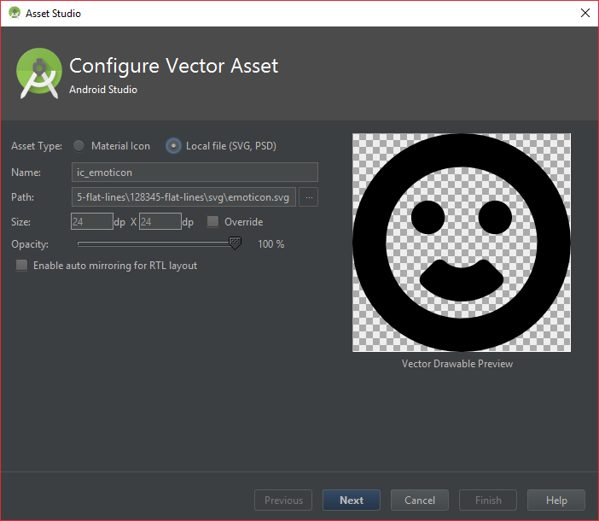Click the Previous button
This screenshot has height=521, width=599.
coord(283,500)
